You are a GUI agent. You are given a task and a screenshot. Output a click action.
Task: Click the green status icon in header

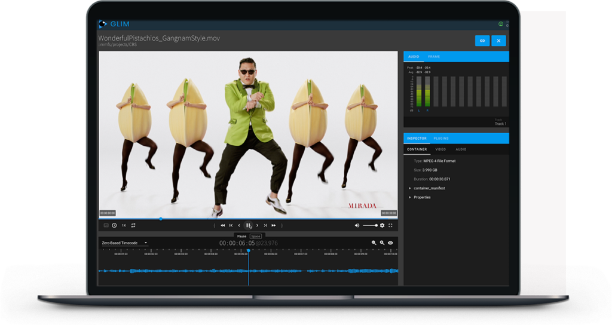501,24
